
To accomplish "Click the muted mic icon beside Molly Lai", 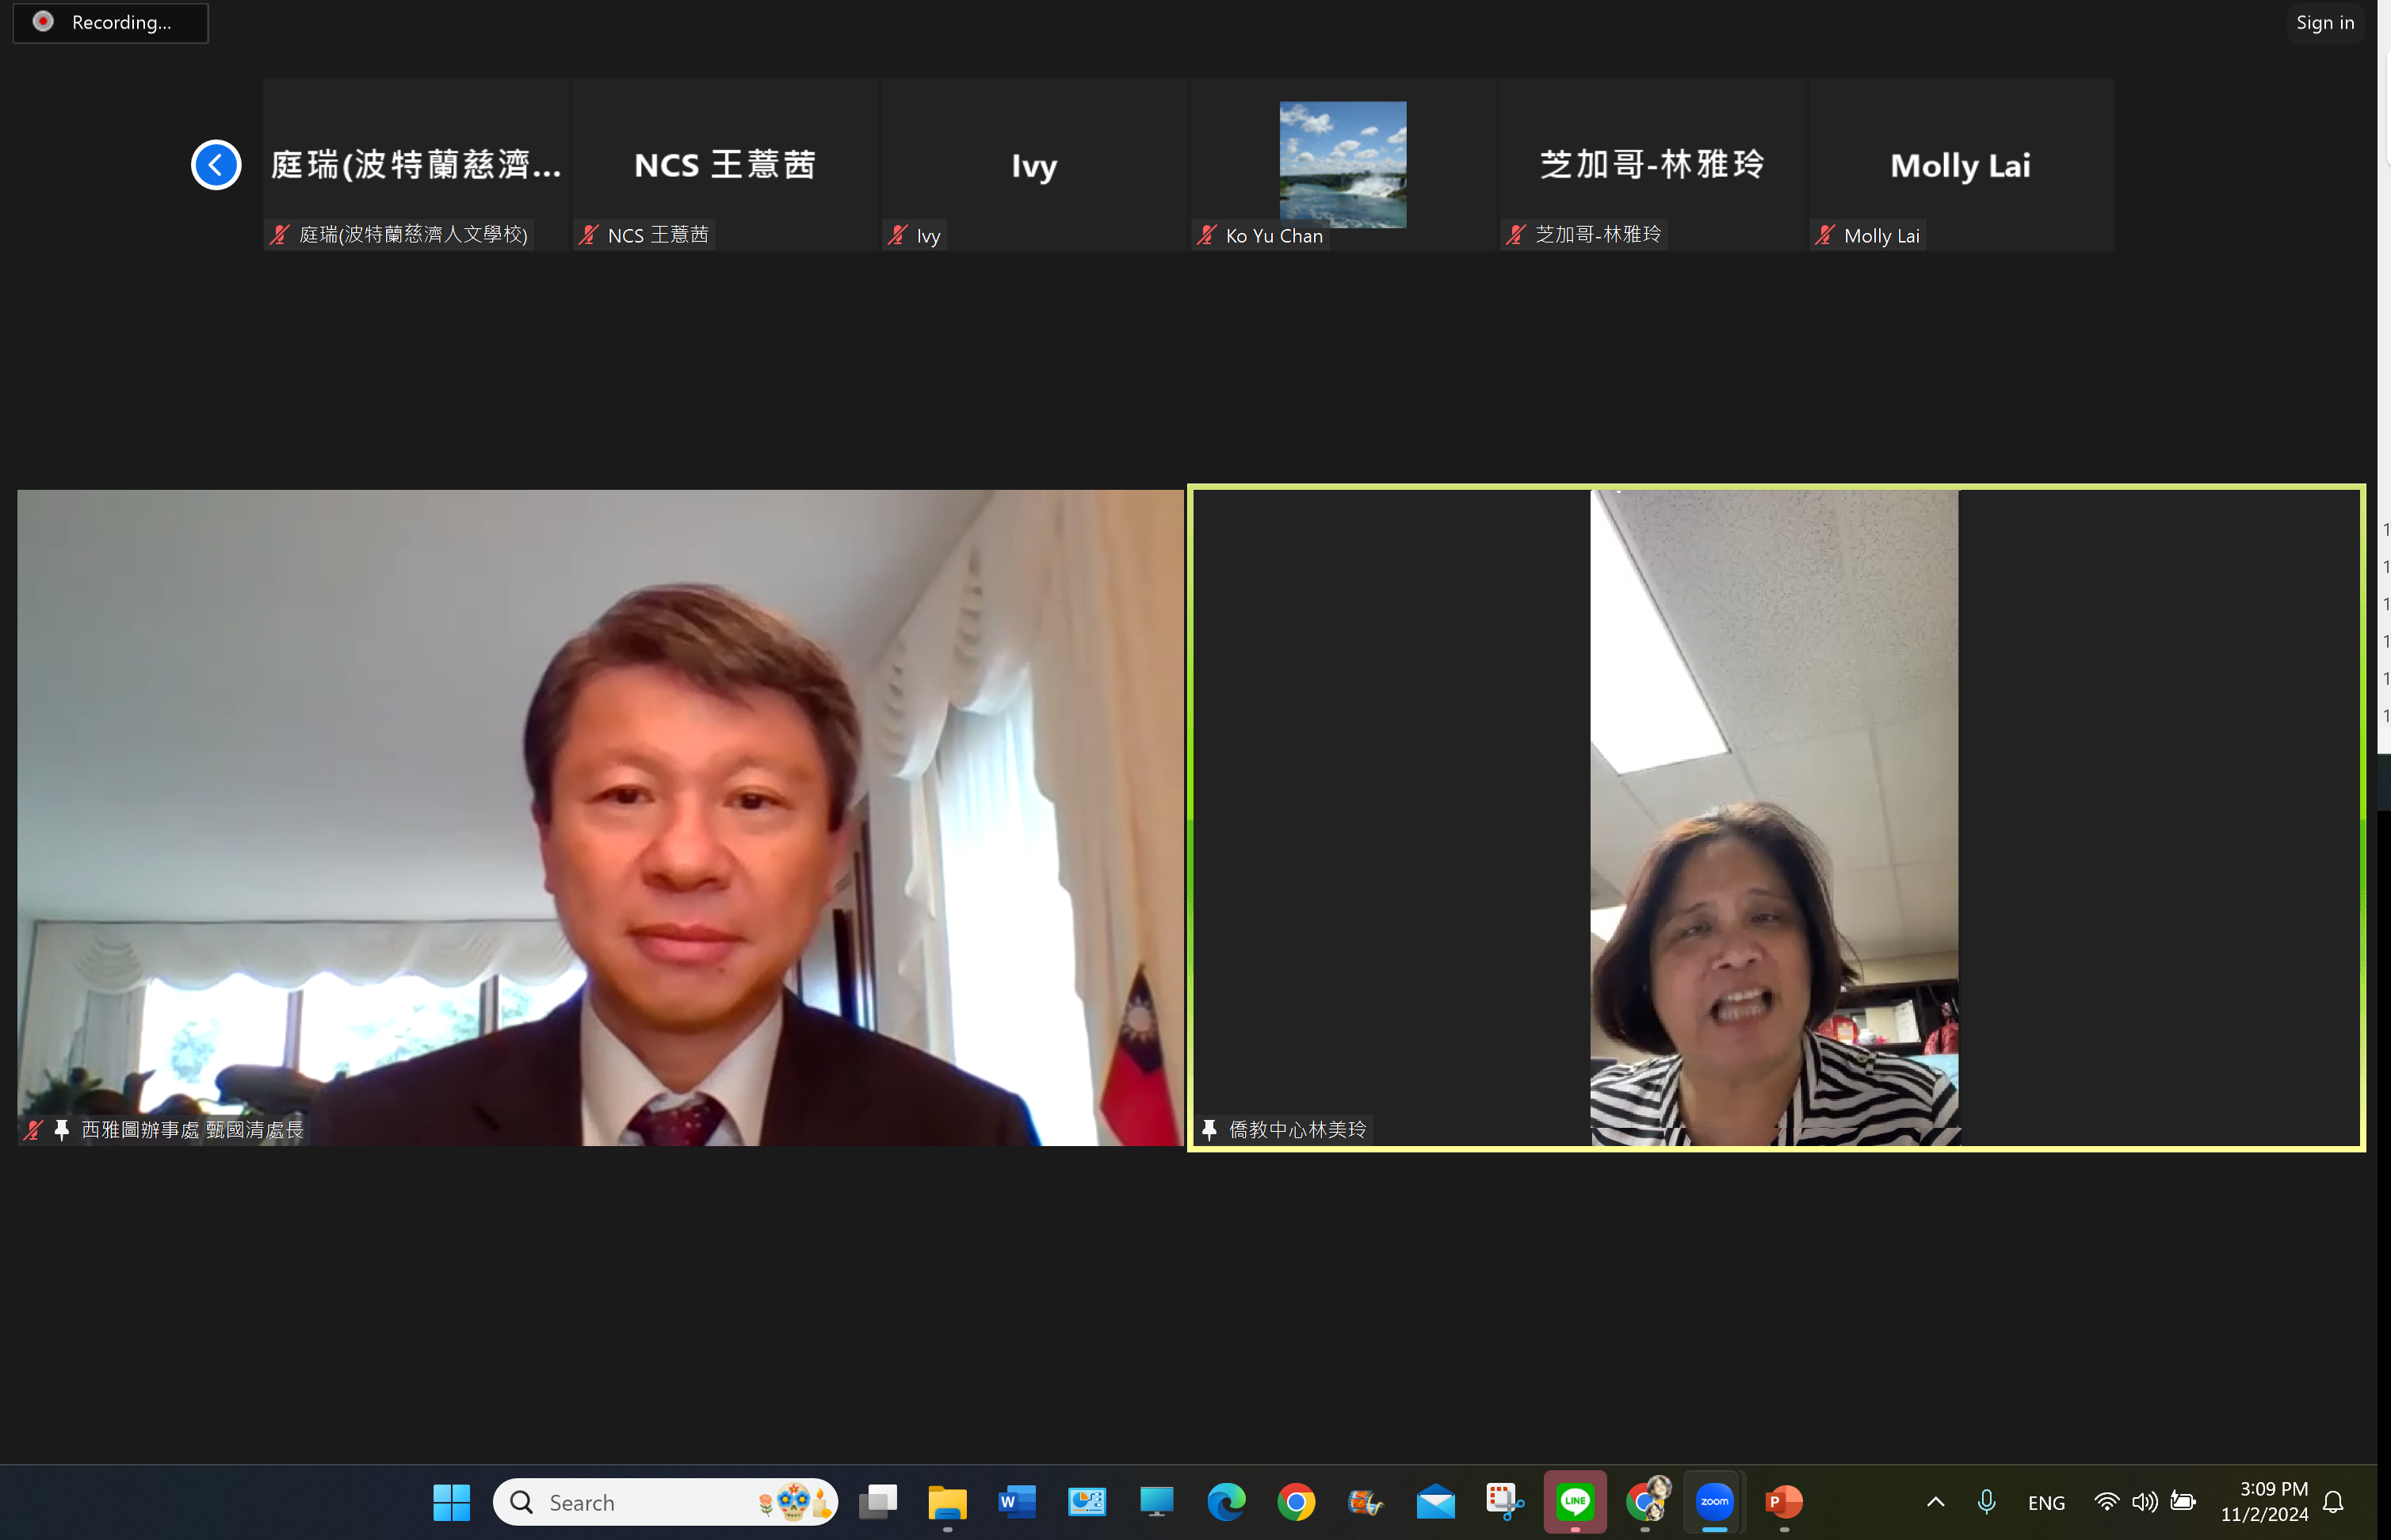I will click(1825, 235).
